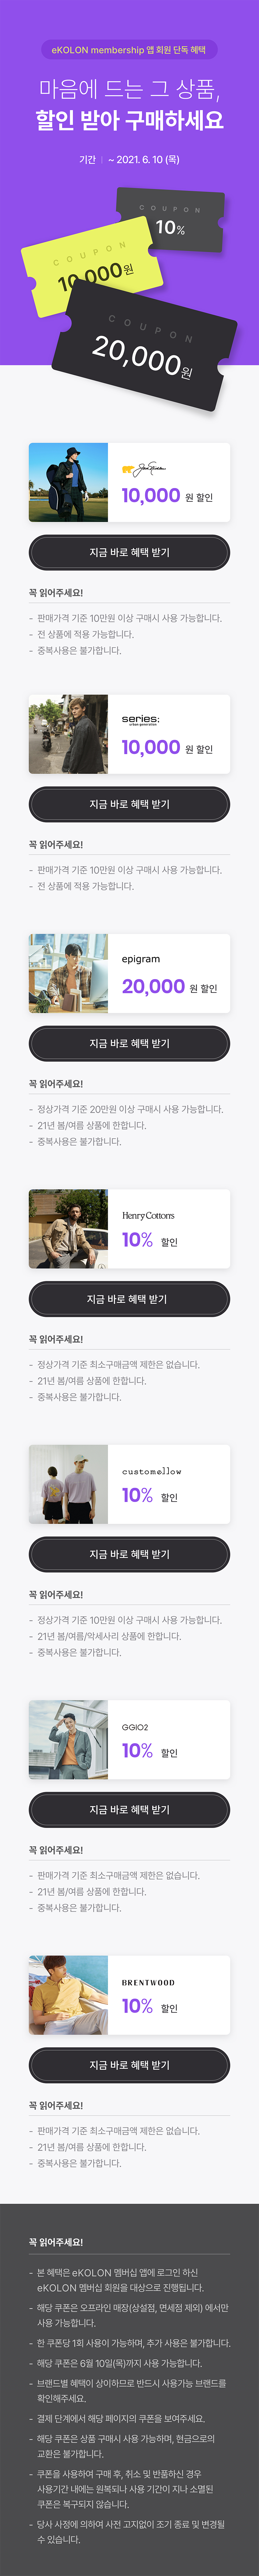Get the epigram 20,000원 coupon benefit button
The image size is (259, 2576).
[129, 1043]
